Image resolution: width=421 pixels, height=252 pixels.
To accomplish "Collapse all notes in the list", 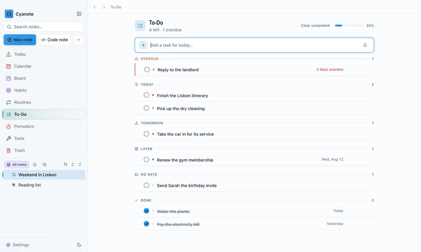I will 80,164.
